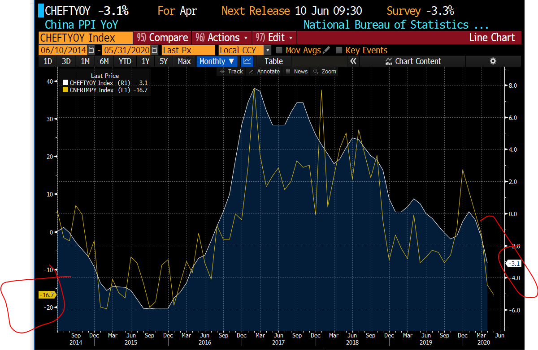The height and width of the screenshot is (350, 538).
Task: Open the Local CCY currency dropdown
Action: pos(245,50)
